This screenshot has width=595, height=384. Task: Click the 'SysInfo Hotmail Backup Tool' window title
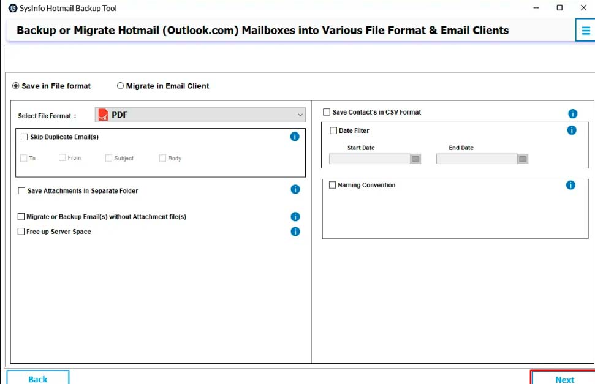[68, 8]
